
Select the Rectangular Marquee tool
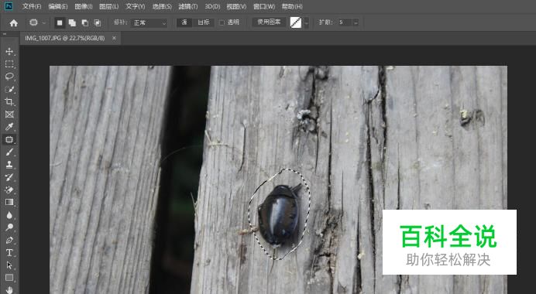pos(9,64)
